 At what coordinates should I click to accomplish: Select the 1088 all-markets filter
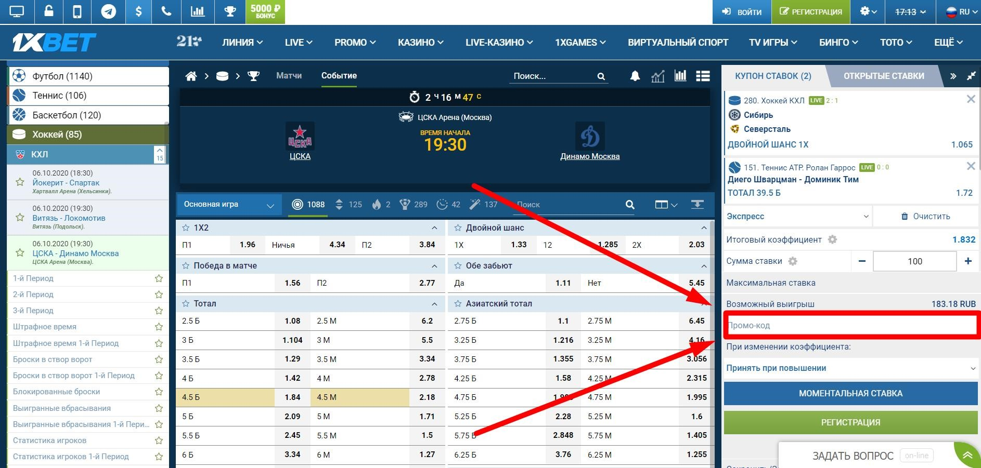(308, 205)
